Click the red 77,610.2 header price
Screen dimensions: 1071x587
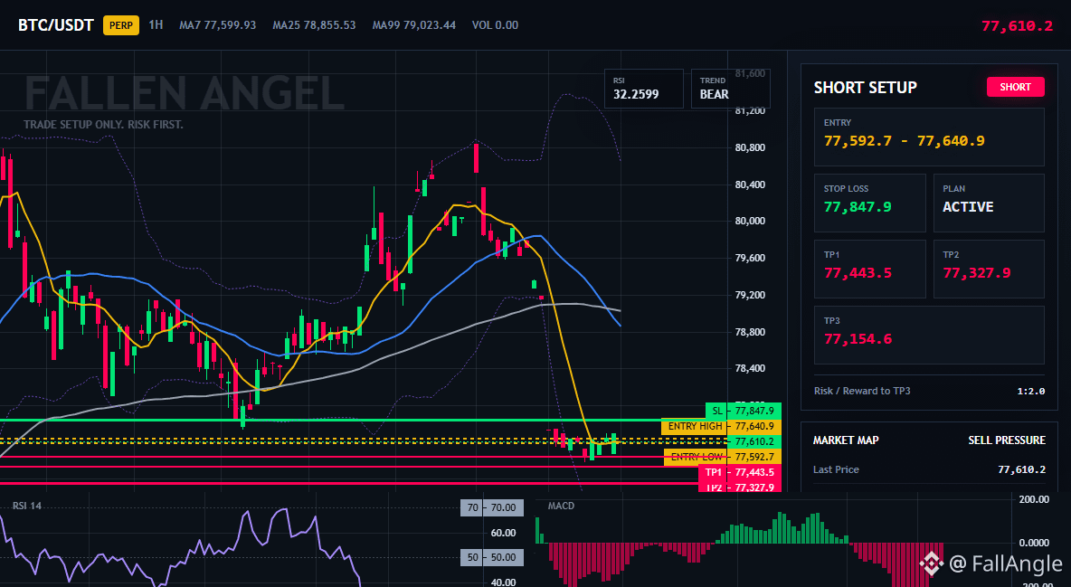tap(1017, 26)
